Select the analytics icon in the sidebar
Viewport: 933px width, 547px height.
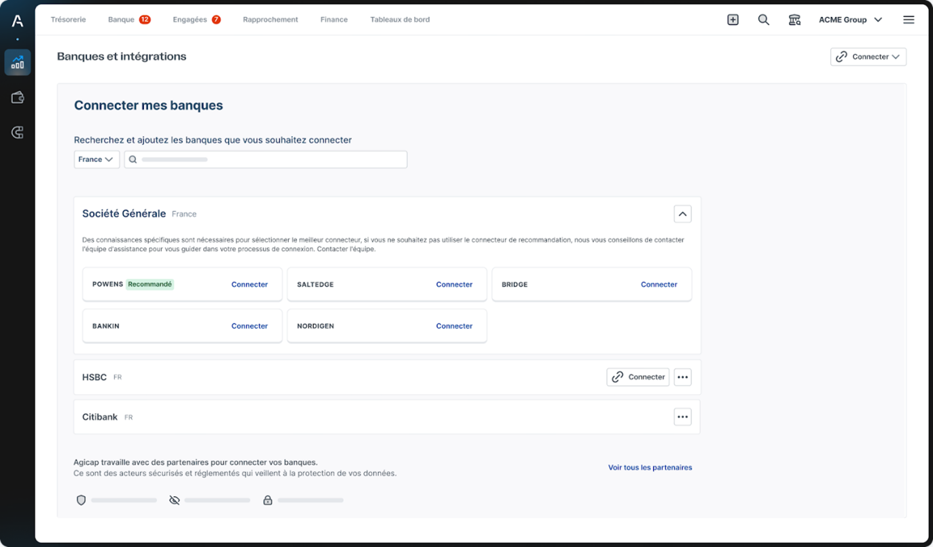(x=17, y=62)
